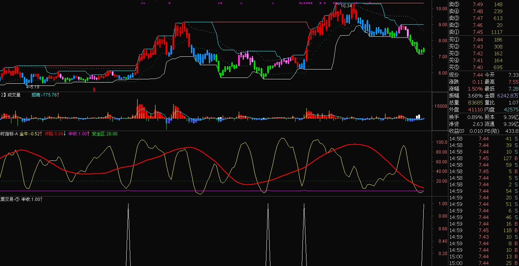Click the 招商 value -775.76 label
Screen dimensions: 519x266
(x=45, y=95)
